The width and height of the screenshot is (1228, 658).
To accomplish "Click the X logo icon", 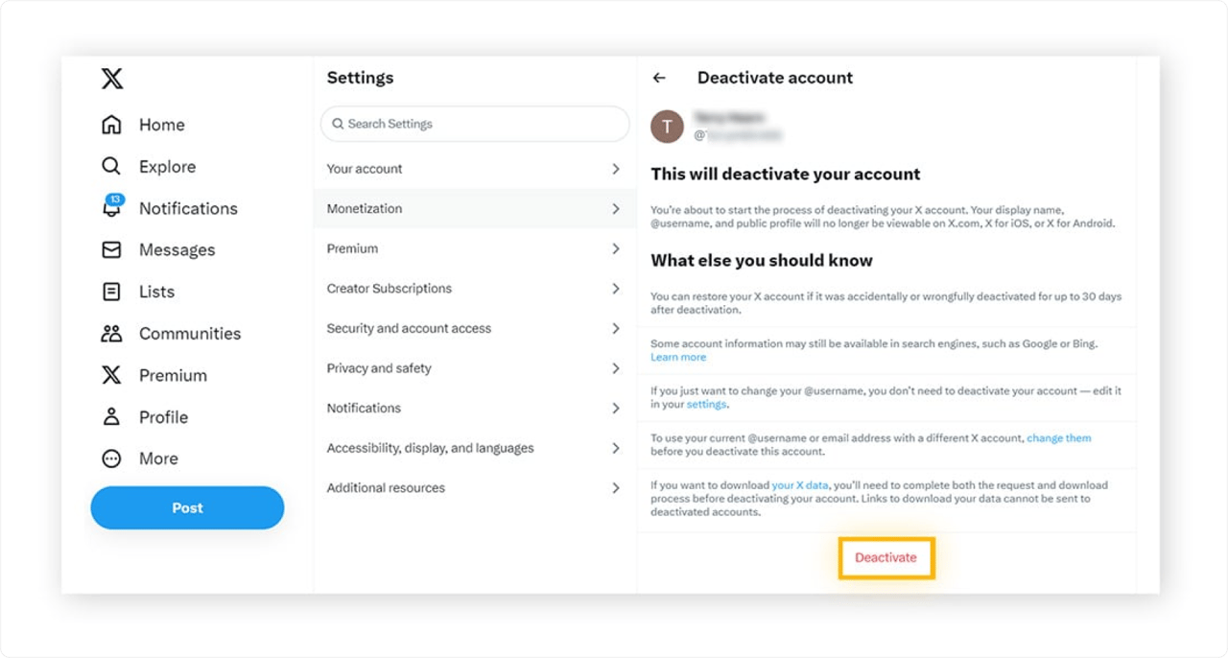I will [112, 79].
